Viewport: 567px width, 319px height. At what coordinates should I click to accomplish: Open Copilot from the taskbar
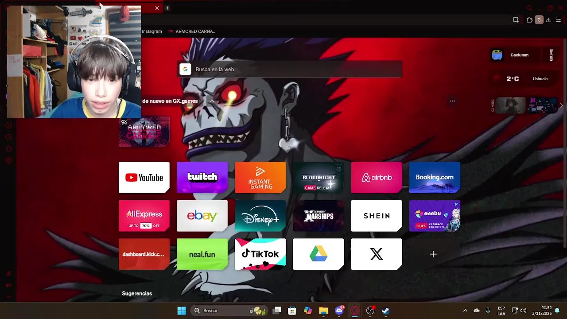(308, 311)
